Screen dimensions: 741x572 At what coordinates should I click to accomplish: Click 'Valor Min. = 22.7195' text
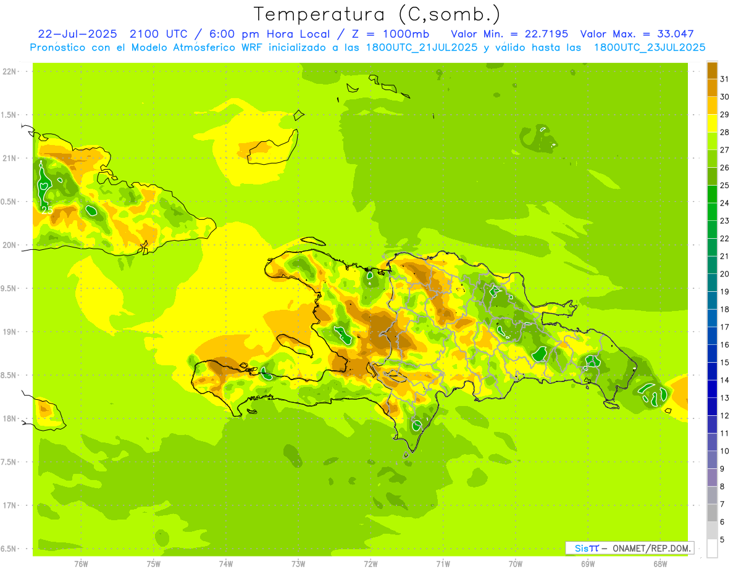click(509, 34)
